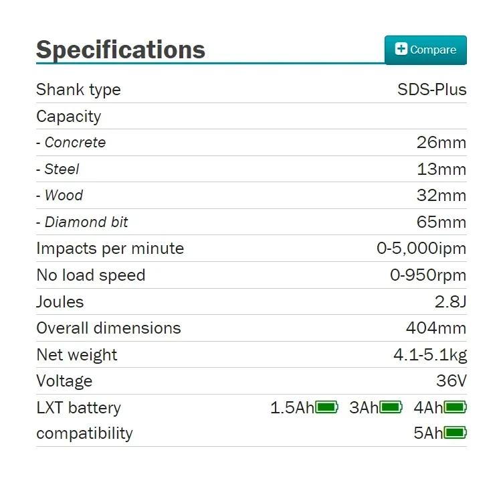503x483 pixels.
Task: Click the Overall dimensions label
Action: 108,328
